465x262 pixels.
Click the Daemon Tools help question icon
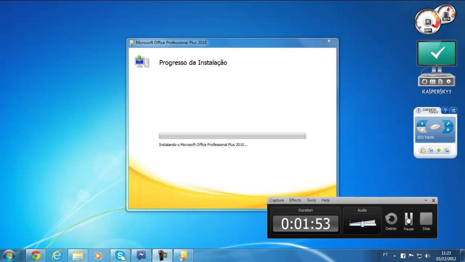click(x=445, y=111)
